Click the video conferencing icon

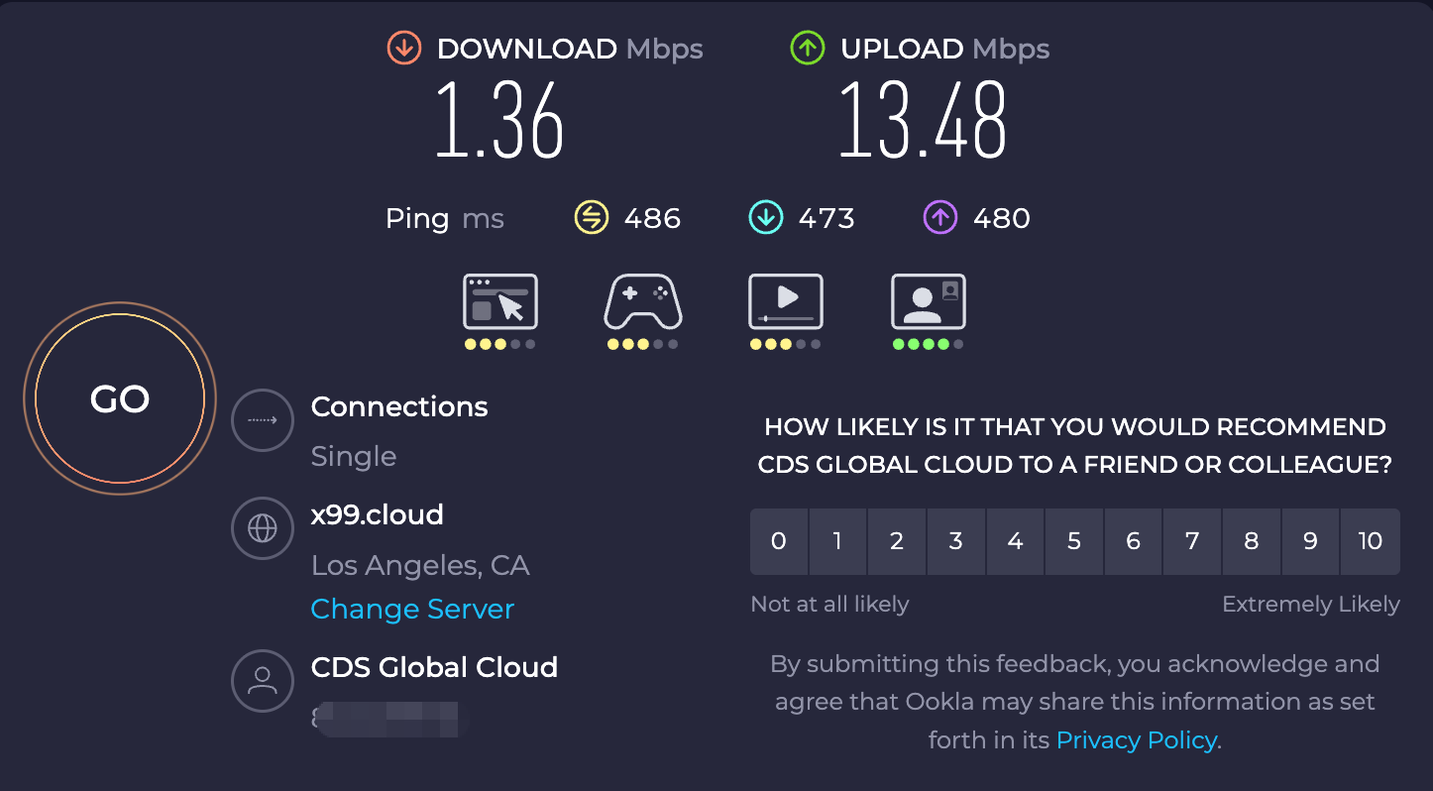[928, 302]
